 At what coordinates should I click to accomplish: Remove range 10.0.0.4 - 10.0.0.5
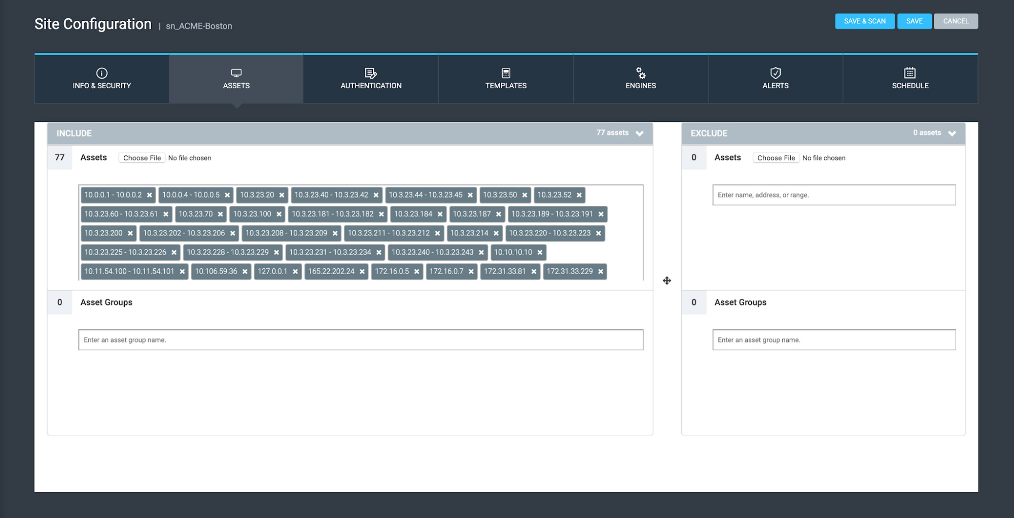(227, 195)
